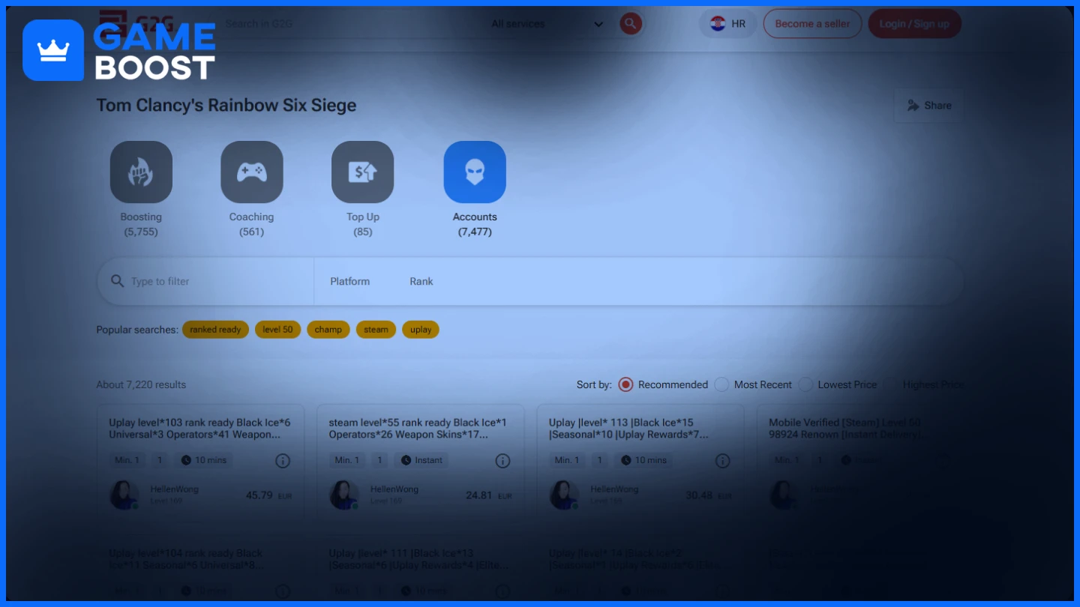Click HellenWong avatar on 30.48 EUR listing
Image resolution: width=1080 pixels, height=607 pixels.
(x=564, y=495)
